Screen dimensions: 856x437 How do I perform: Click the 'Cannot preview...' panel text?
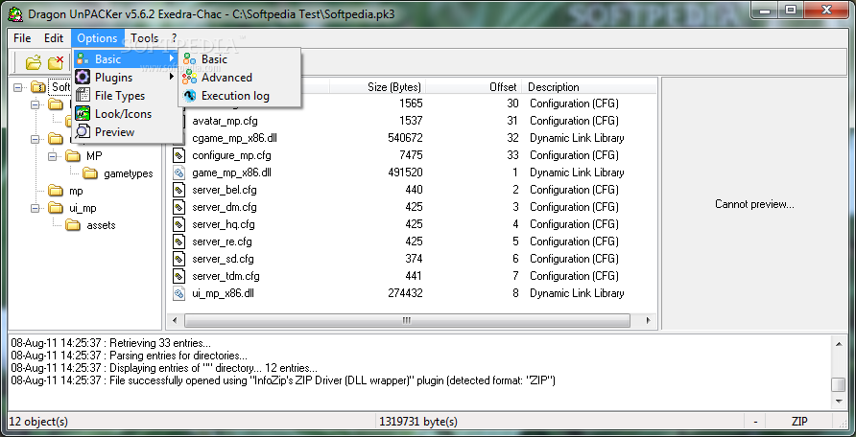pyautogui.click(x=754, y=204)
